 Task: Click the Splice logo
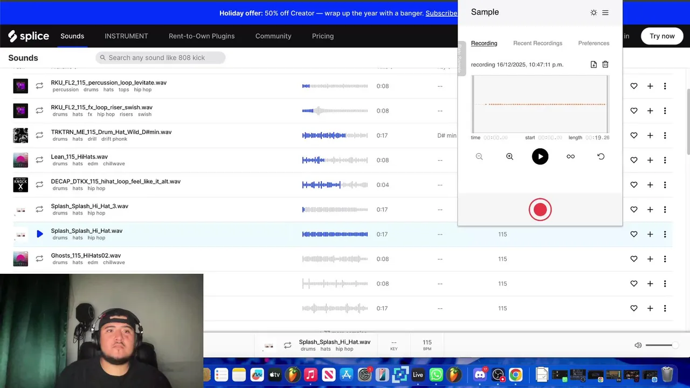(29, 36)
